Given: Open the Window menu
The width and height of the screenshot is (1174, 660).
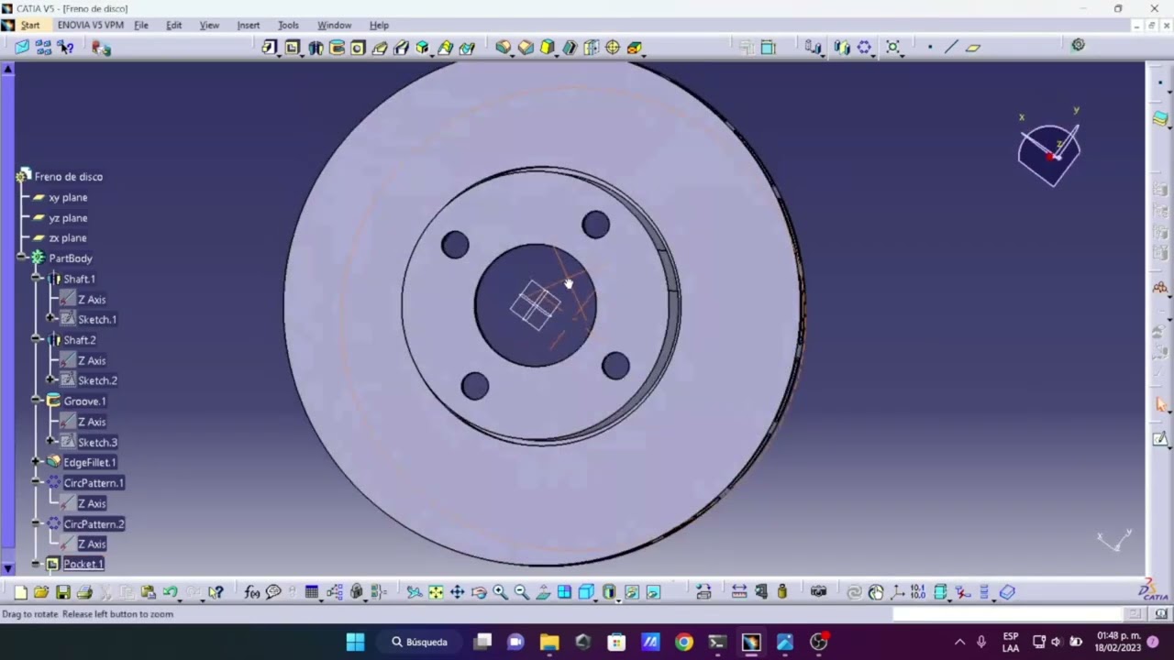Looking at the screenshot, I should (334, 25).
